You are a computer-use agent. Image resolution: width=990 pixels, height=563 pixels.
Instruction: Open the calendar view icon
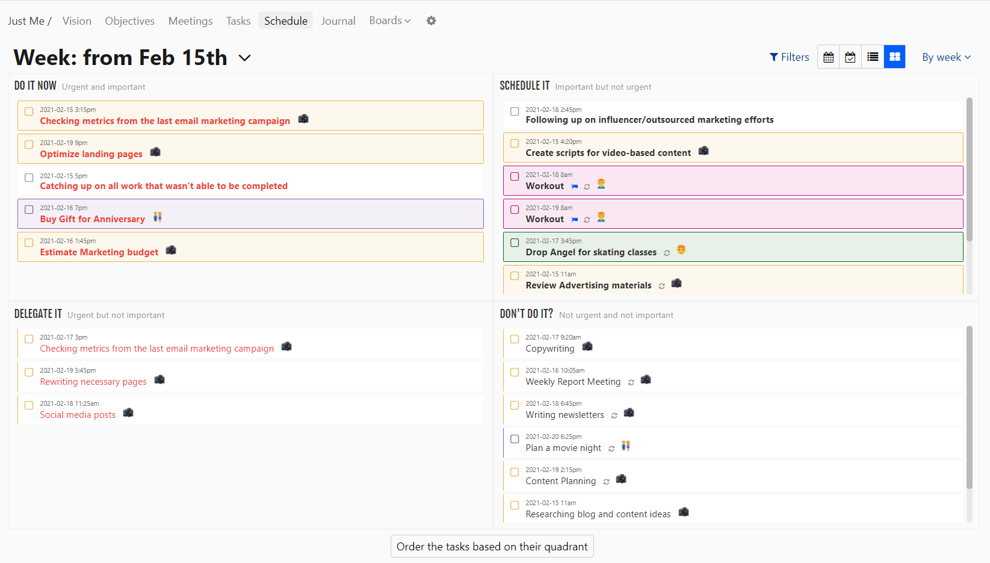coord(828,57)
